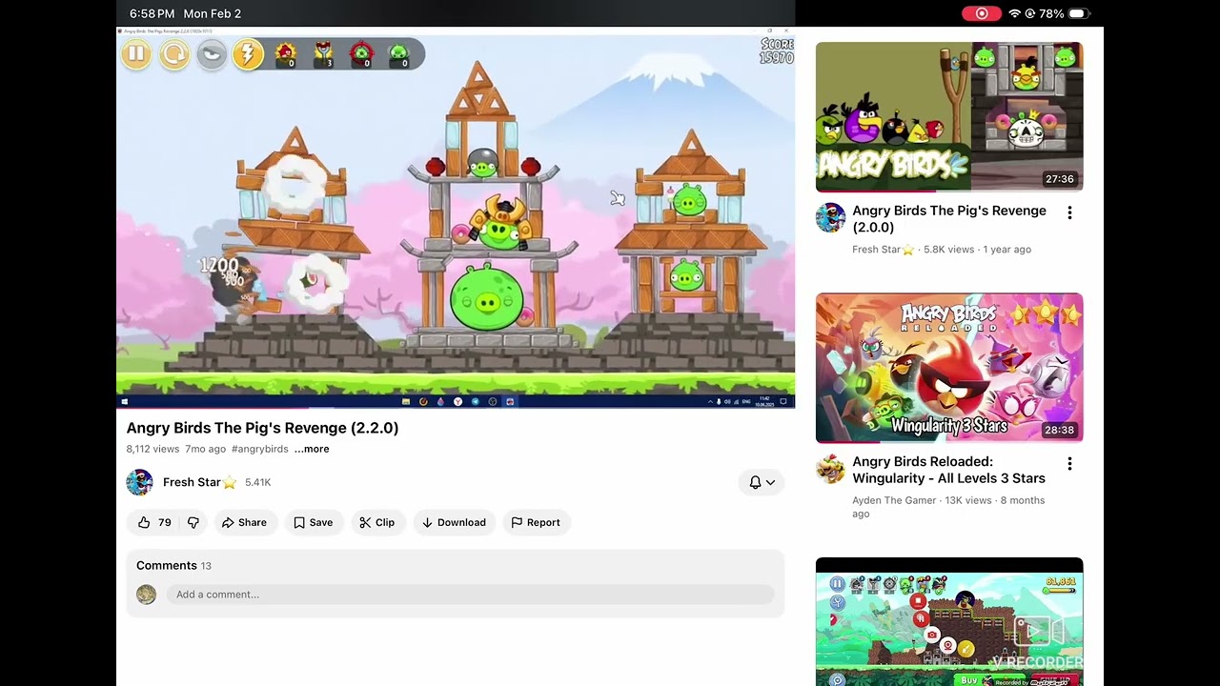Share the video
Image resolution: width=1220 pixels, height=686 pixels.
click(244, 522)
